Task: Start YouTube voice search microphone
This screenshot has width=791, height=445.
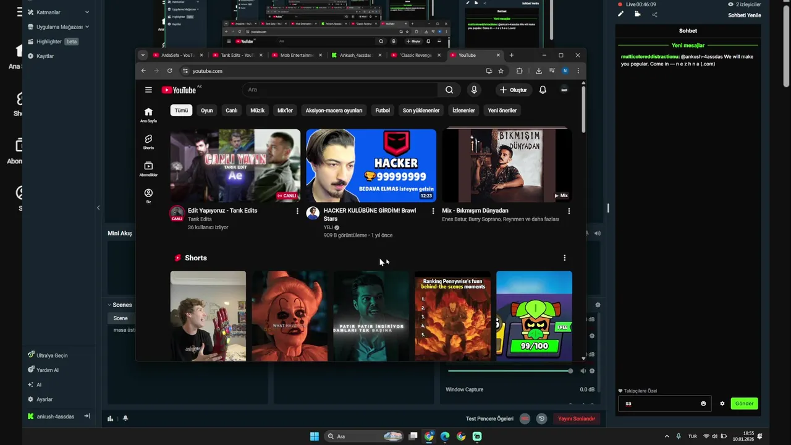Action: [x=474, y=90]
